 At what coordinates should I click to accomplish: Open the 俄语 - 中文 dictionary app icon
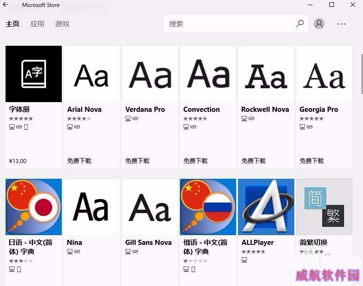point(208,207)
